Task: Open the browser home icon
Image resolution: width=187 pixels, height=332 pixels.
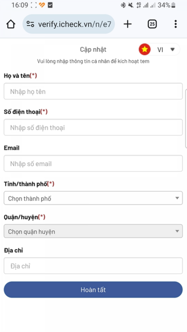Action: pos(11,24)
